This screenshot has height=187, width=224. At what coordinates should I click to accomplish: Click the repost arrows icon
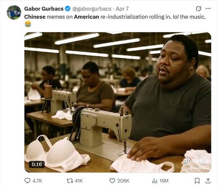pyautogui.click(x=70, y=181)
